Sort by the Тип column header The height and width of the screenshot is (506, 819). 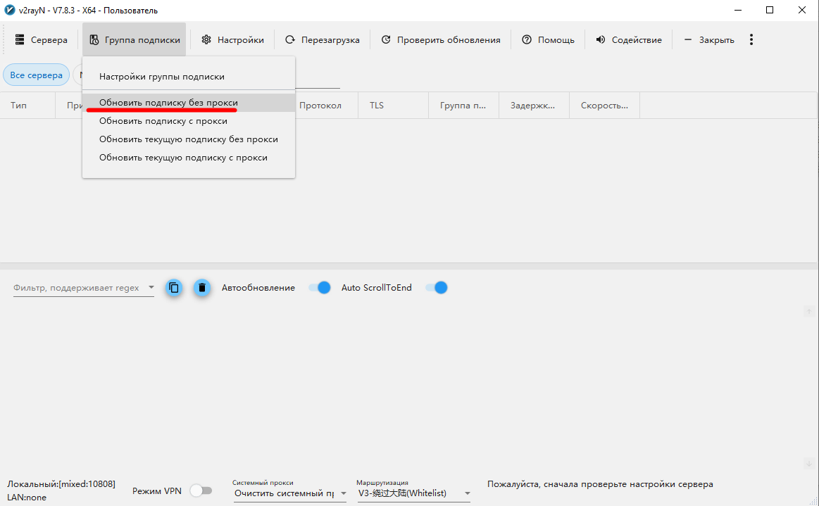coord(28,106)
